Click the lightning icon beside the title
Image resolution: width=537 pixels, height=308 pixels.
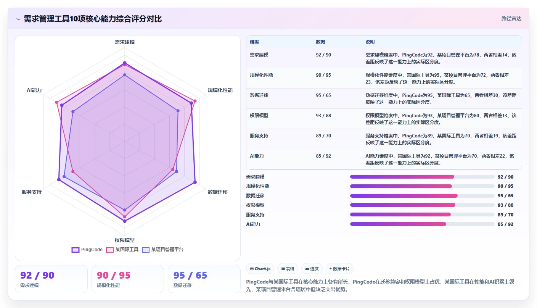tap(18, 19)
